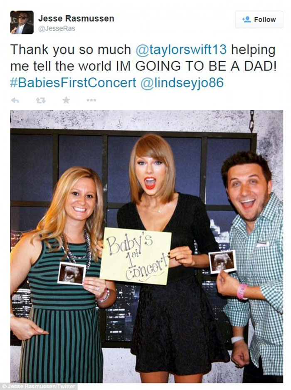Click the pink wristband on the man's arm
The width and height of the screenshot is (291, 390).
(x=242, y=291)
